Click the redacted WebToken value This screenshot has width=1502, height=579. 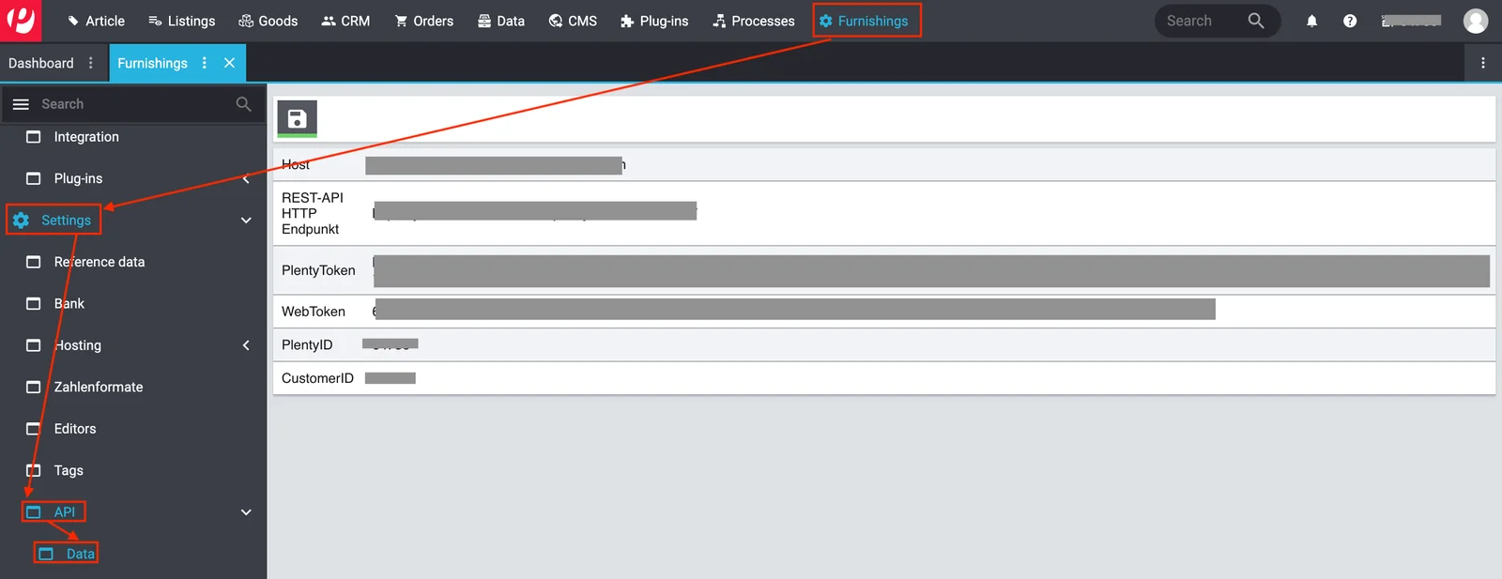[794, 310]
